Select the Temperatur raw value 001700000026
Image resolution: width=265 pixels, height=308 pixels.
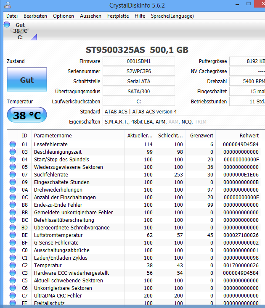point(241,266)
